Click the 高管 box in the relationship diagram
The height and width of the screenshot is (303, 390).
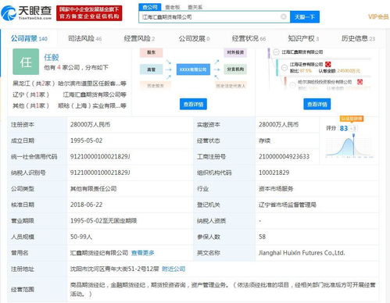coord(151,70)
